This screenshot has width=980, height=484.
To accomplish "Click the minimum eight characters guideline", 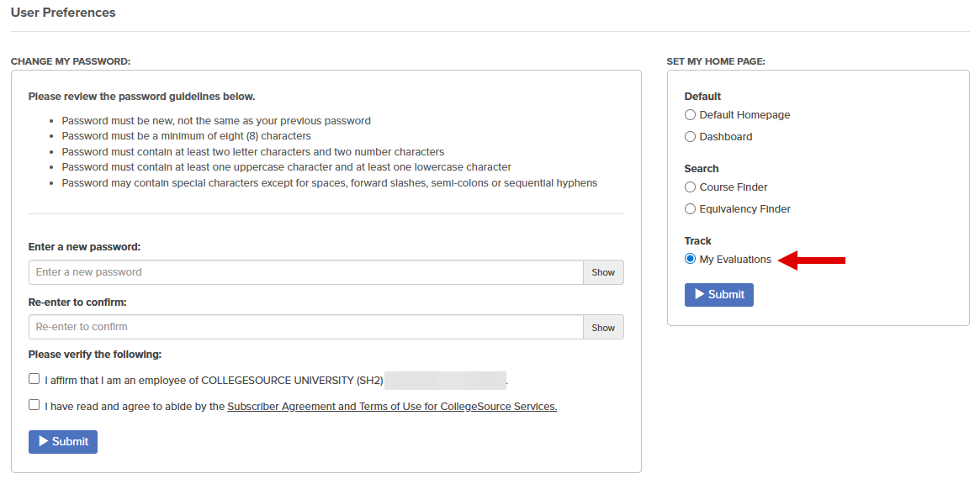I will tap(186, 136).
